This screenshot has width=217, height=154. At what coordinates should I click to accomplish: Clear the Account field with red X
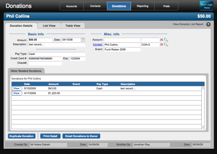[x=162, y=40]
